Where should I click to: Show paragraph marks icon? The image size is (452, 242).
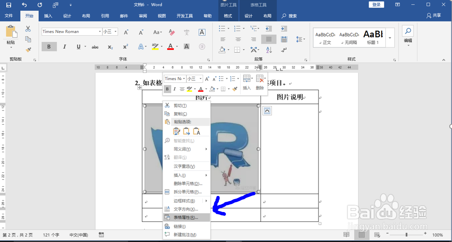(284, 50)
